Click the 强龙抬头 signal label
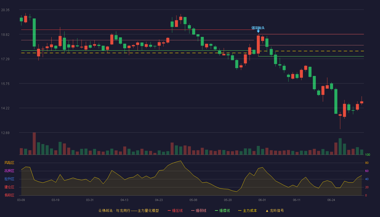The height and width of the screenshot is (217, 380). point(258,28)
